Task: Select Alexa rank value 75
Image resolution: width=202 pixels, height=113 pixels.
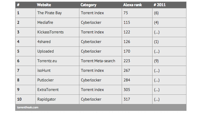Action: [x=126, y=13]
